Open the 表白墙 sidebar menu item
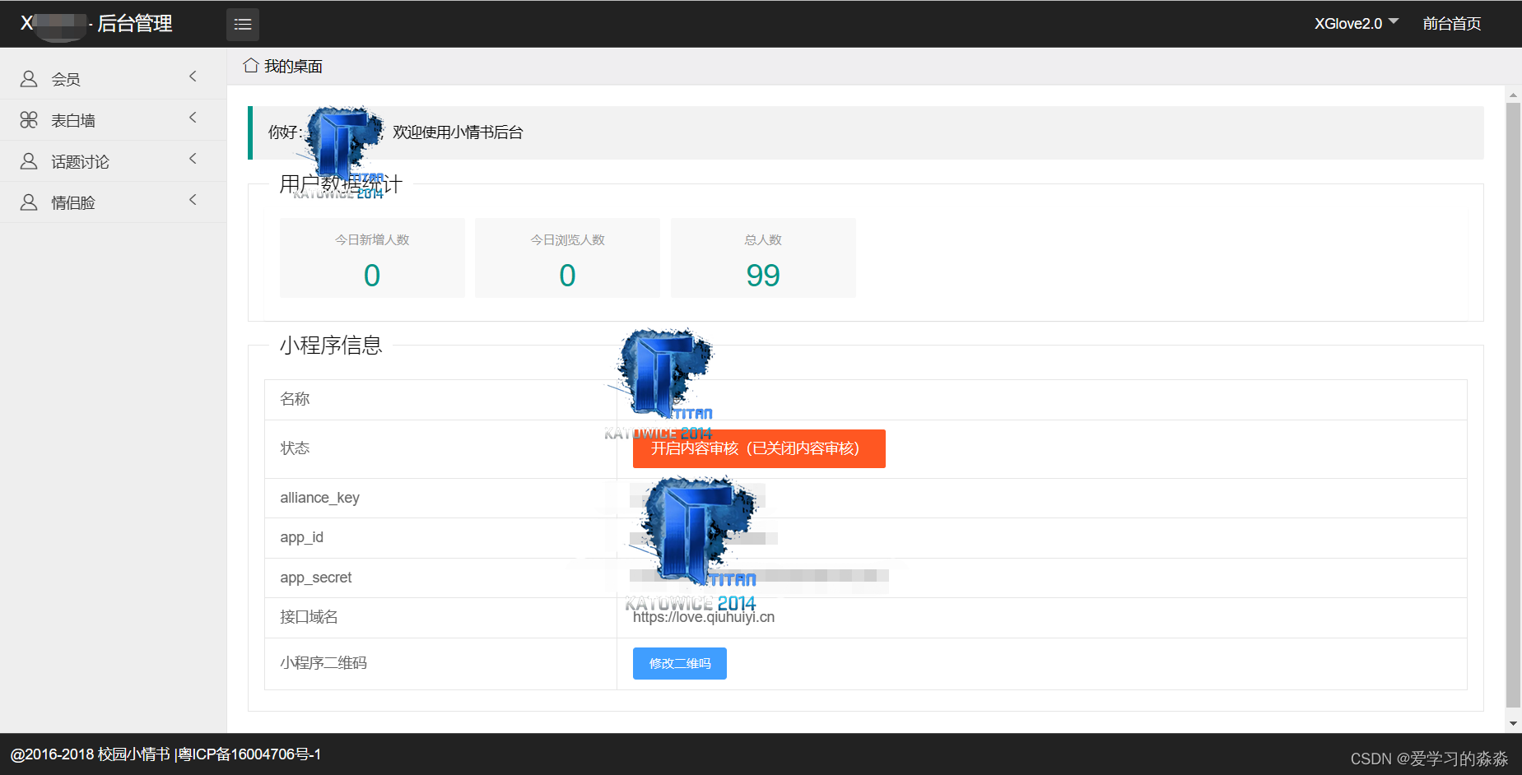This screenshot has height=775, width=1522. (113, 120)
